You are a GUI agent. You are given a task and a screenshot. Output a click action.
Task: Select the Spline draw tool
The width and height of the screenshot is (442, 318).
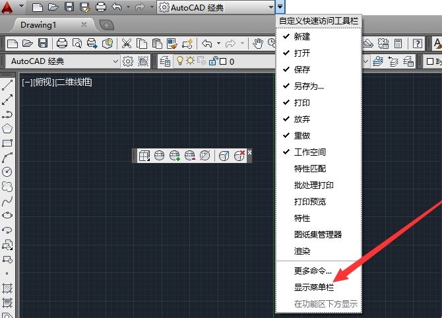tap(7, 201)
